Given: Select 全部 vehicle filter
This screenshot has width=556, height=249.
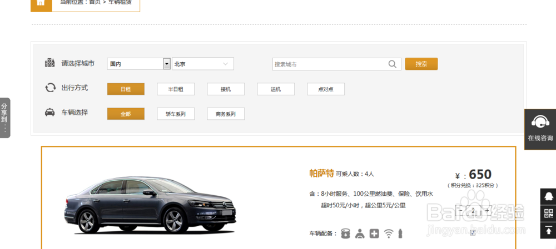Looking at the screenshot, I should pyautogui.click(x=126, y=114).
